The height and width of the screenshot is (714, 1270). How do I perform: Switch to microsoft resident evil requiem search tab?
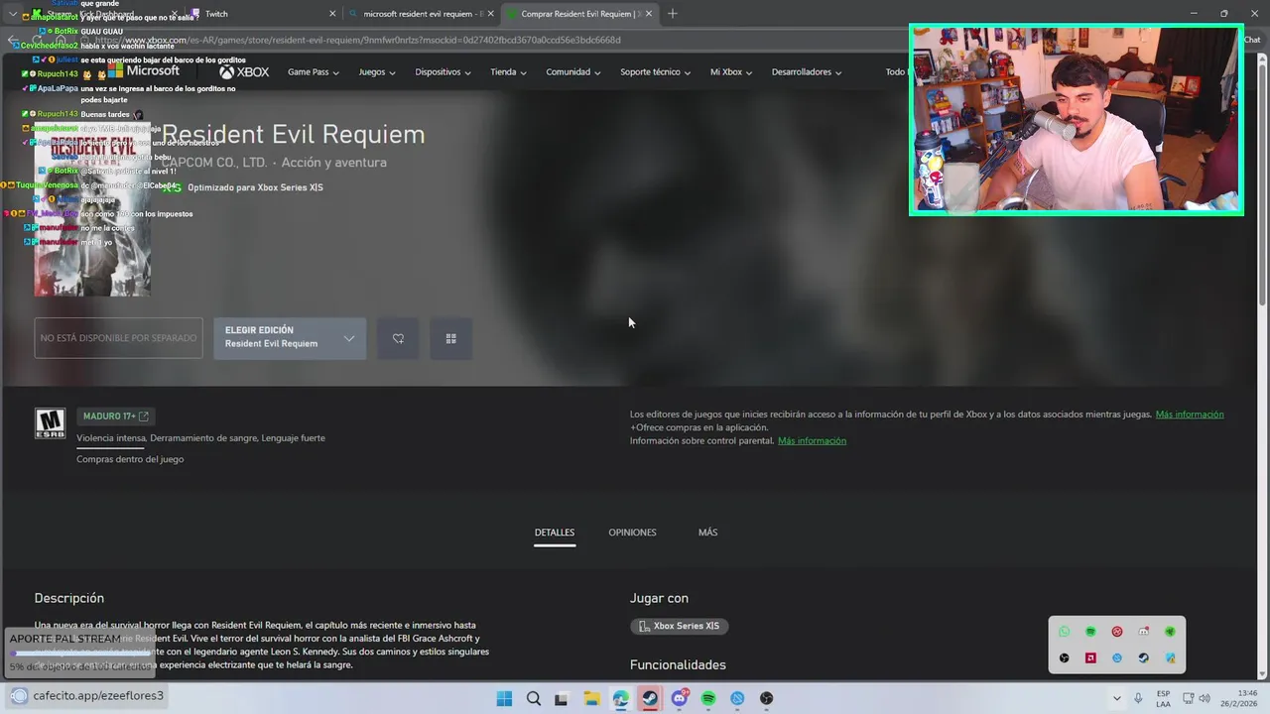click(x=423, y=14)
